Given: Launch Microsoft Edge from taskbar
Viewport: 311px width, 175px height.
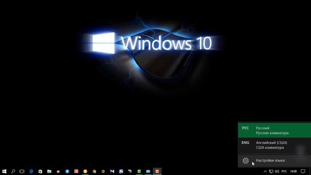Looking at the screenshot, I should point(31,171).
